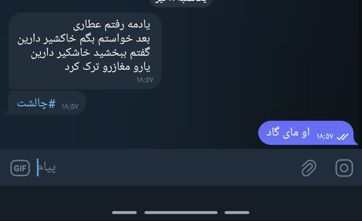
Task: Tap the line یادمه رفتم عطاری
Action: 112,25
